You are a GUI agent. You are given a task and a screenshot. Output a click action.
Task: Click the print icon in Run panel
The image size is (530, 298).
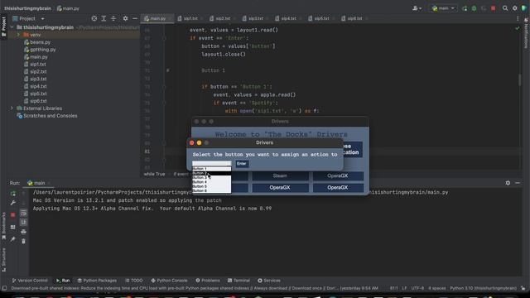click(23, 232)
